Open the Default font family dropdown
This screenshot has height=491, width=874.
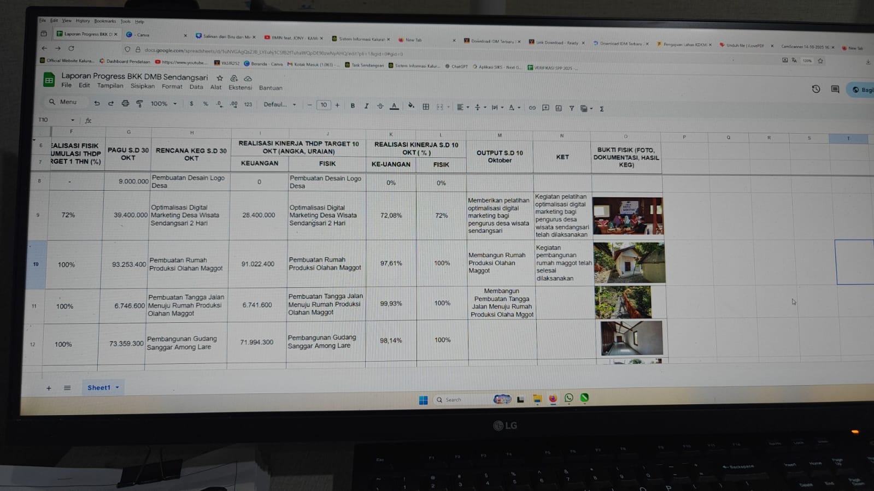(x=279, y=104)
